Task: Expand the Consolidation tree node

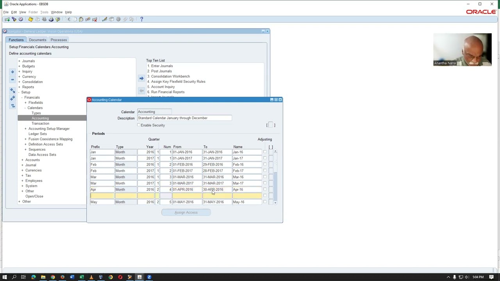Action: coord(19,82)
